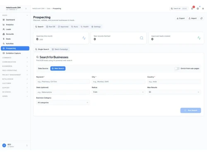207x155 pixels.
Task: Switch to the Health tab
Action: click(x=84, y=26)
